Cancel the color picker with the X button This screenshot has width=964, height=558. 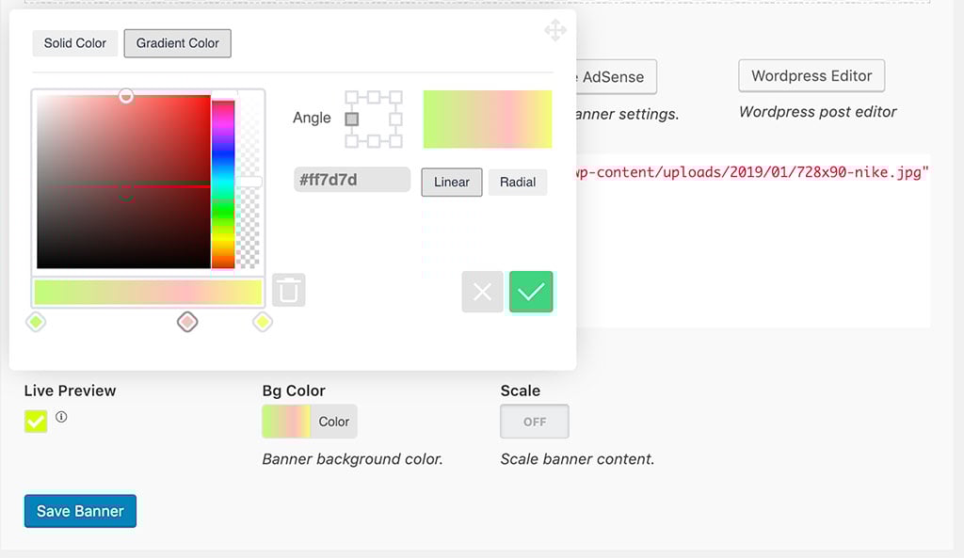pos(482,292)
